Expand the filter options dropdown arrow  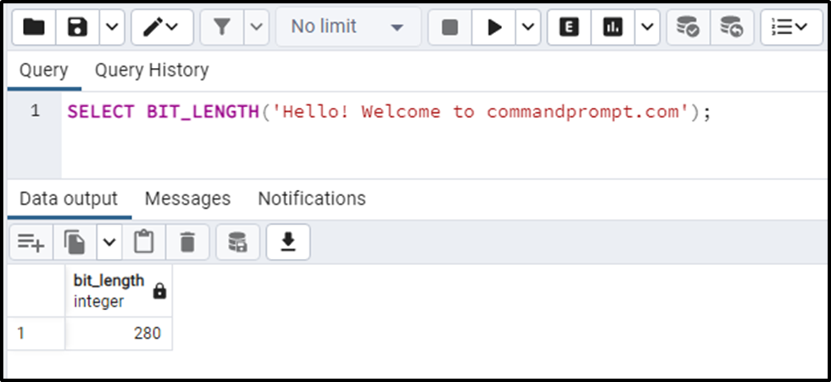tap(256, 27)
